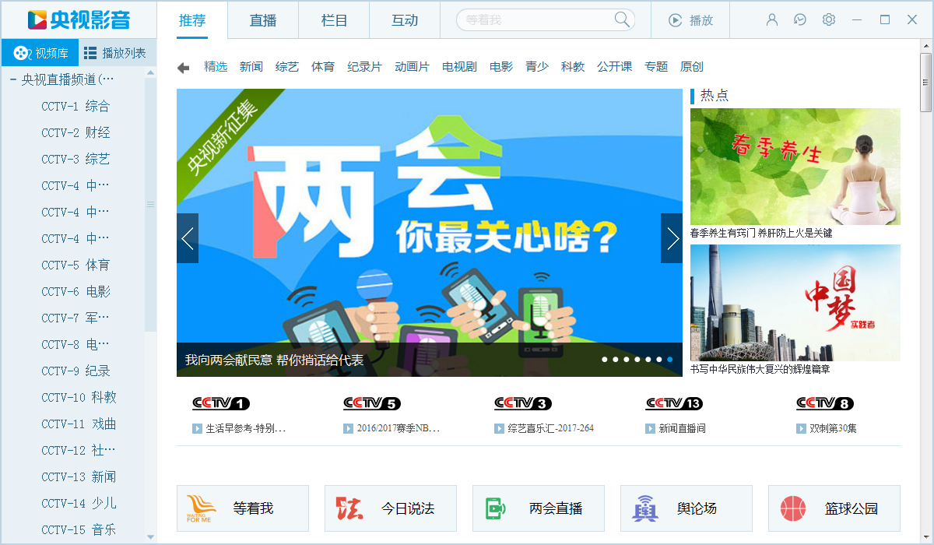Open the CCTV1 channel logo
This screenshot has width=934, height=545.
[x=221, y=403]
